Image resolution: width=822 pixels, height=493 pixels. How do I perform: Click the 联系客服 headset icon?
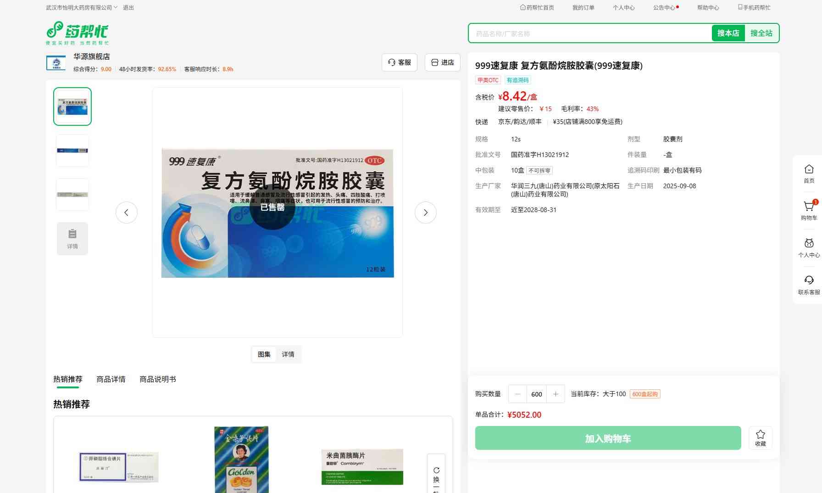(809, 280)
